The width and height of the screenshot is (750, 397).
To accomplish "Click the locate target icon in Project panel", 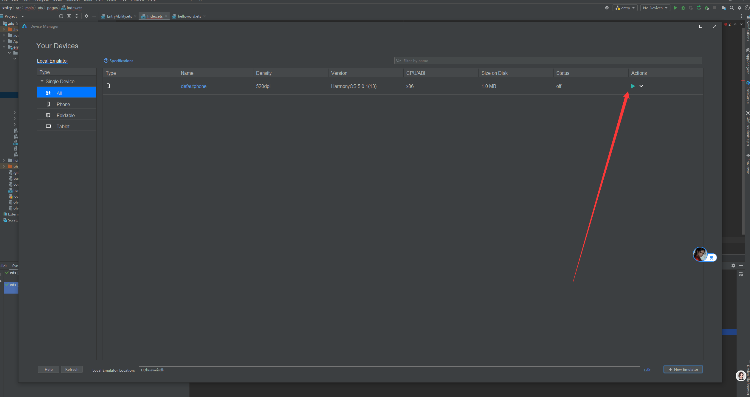I will [61, 16].
